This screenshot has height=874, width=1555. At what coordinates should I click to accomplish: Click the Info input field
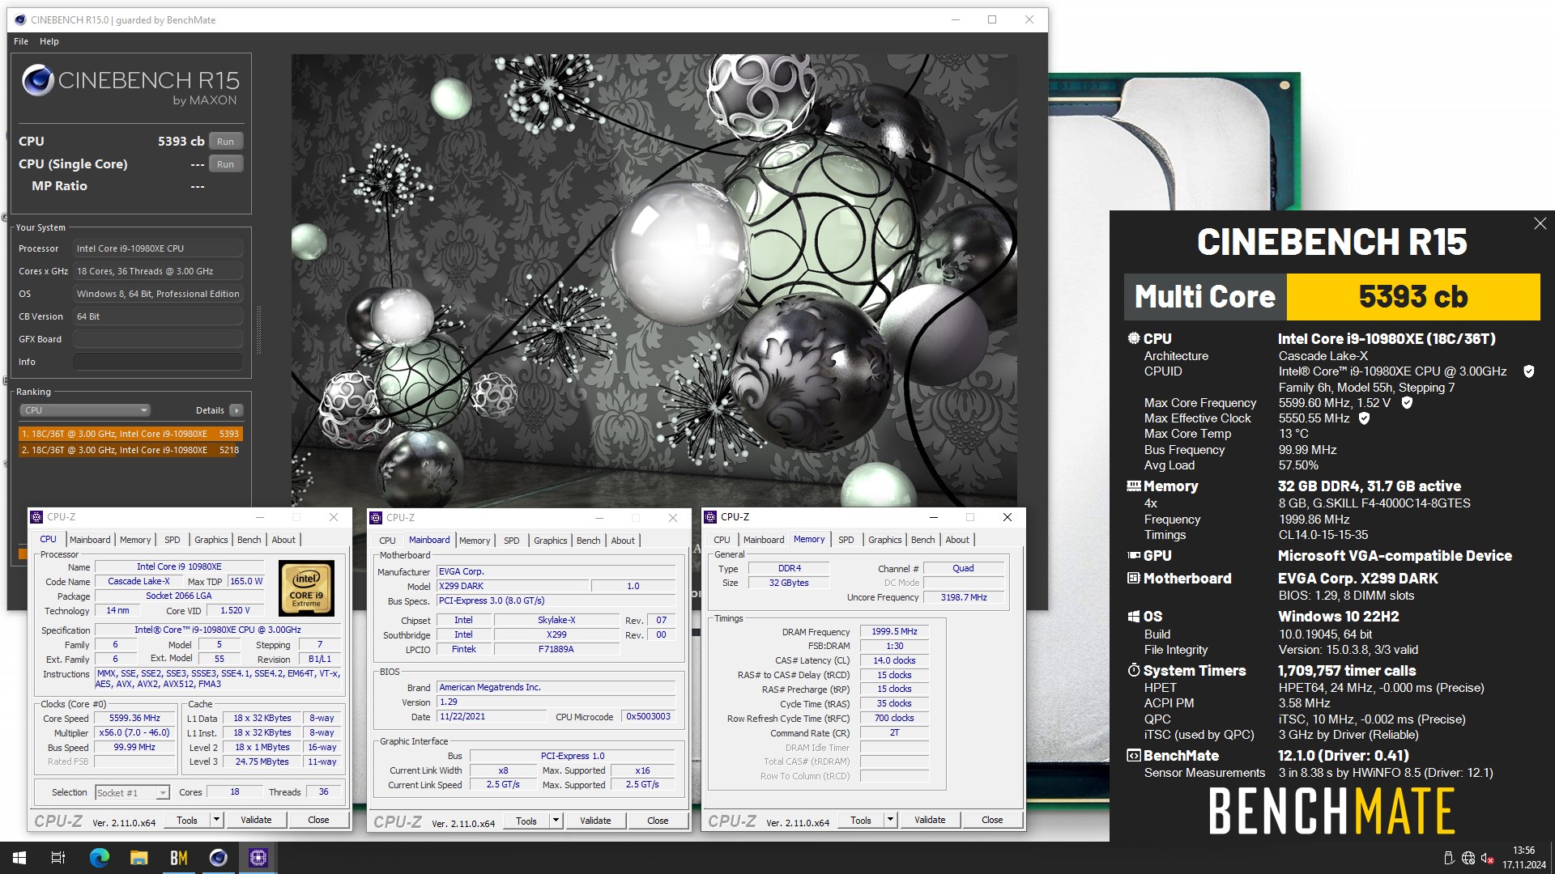pos(158,362)
